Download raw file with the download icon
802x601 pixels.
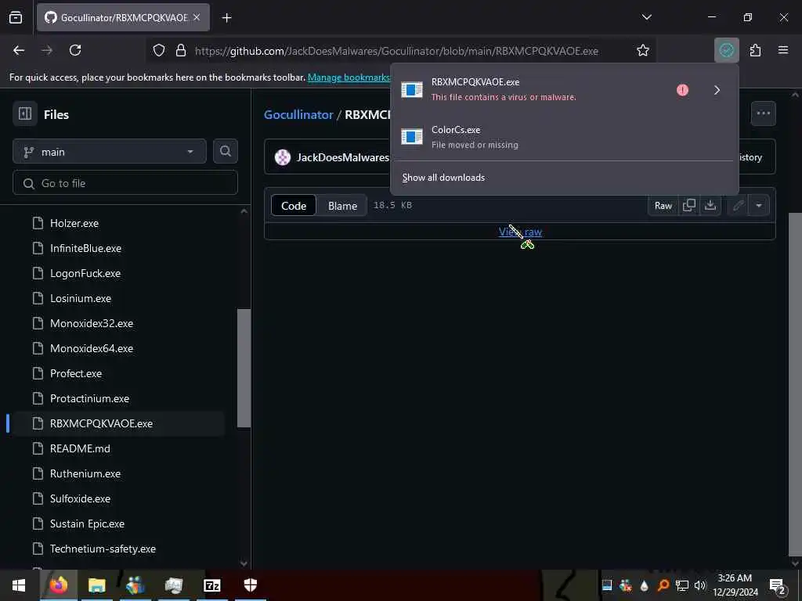pyautogui.click(x=710, y=206)
